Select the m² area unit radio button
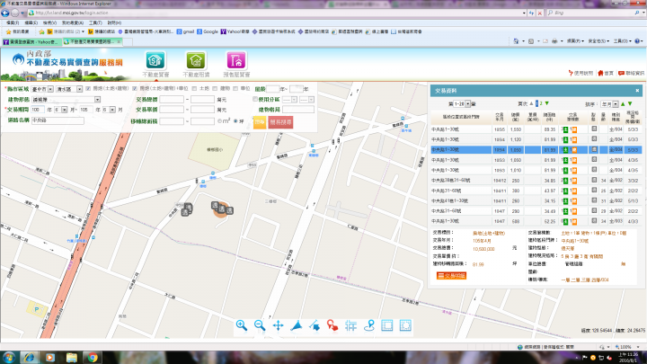 (219, 121)
